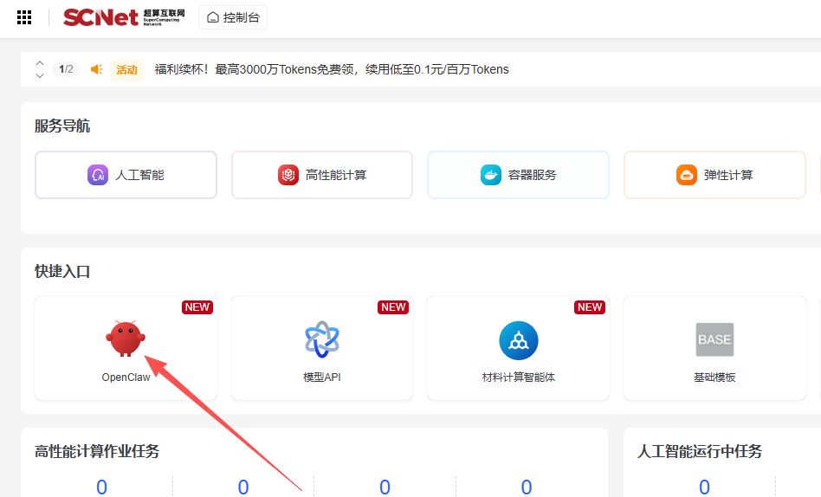Open the 基础模板 BASE thumbnail
Viewport: 821px width, 497px height.
point(714,339)
